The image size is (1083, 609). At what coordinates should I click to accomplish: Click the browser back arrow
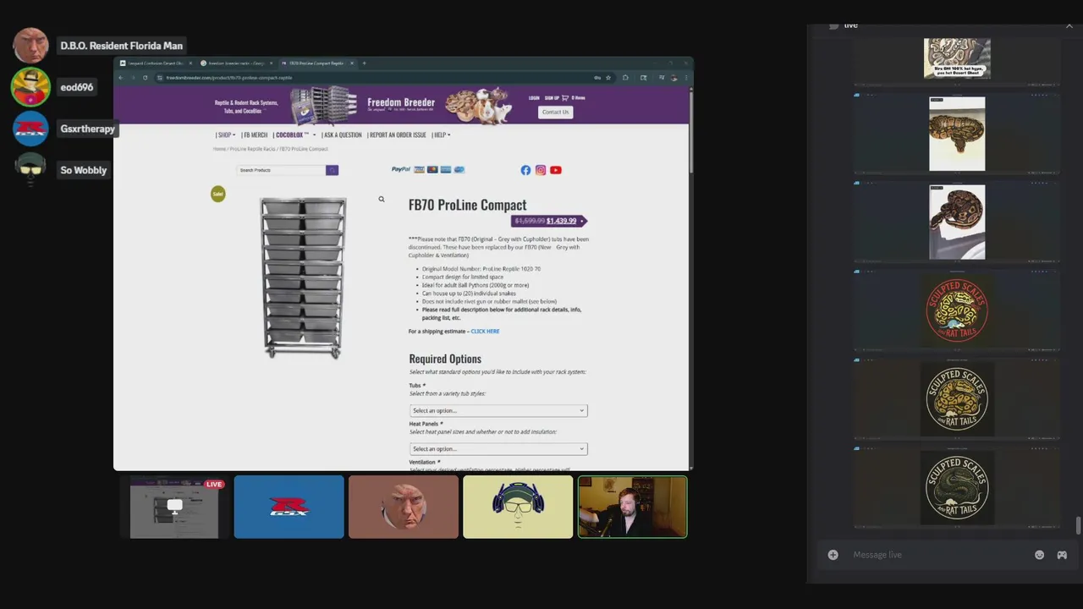[121, 78]
